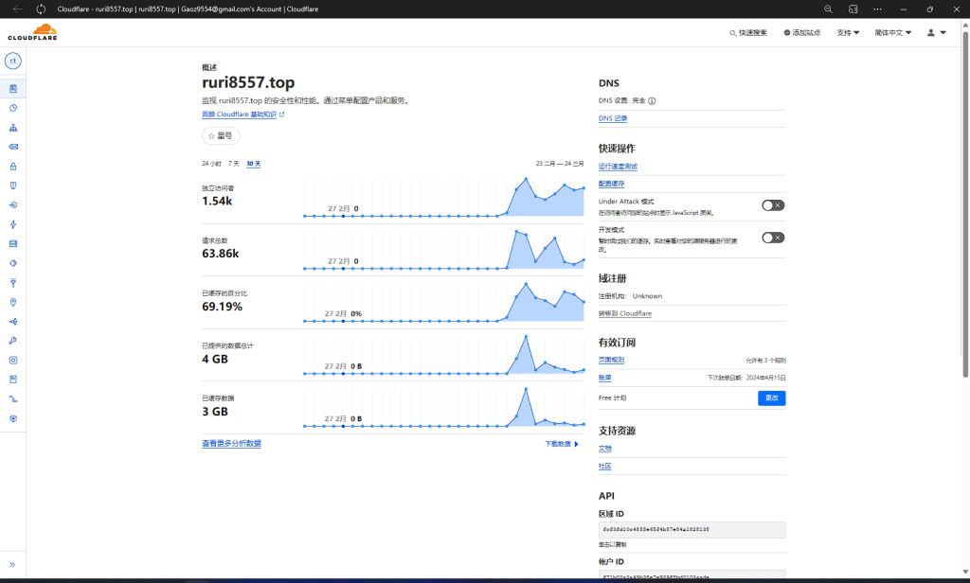Click 运行速度测试 link
Image resolution: width=970 pixels, height=583 pixels.
[x=618, y=167]
